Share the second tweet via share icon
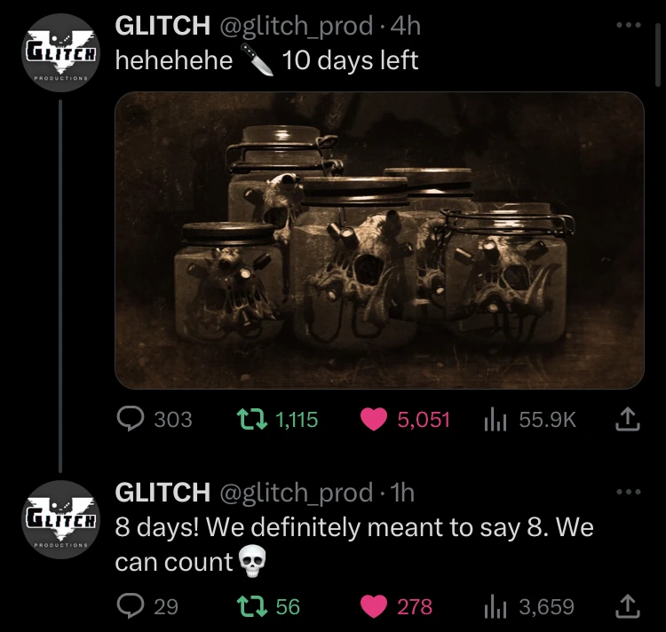This screenshot has height=632, width=666. pyautogui.click(x=628, y=606)
